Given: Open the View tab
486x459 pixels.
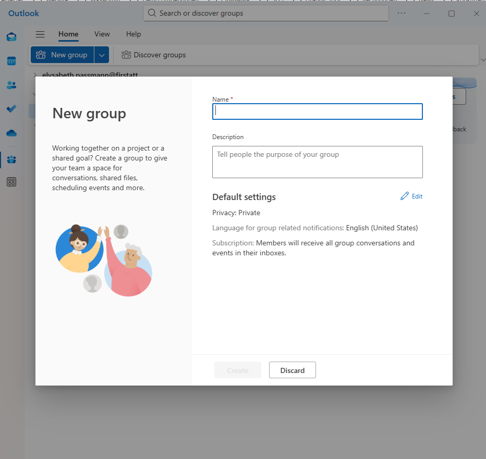Looking at the screenshot, I should [x=102, y=34].
